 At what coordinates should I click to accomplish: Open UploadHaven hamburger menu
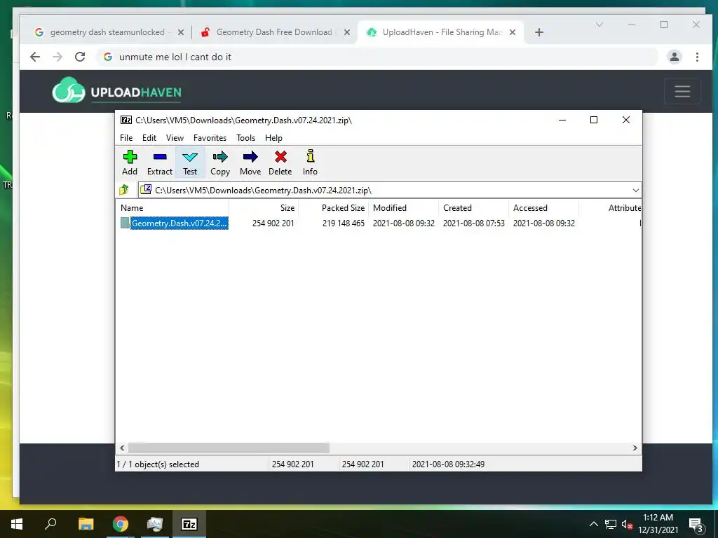pos(682,91)
